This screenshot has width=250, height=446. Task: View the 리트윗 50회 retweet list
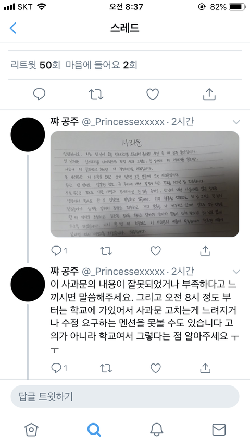(35, 65)
